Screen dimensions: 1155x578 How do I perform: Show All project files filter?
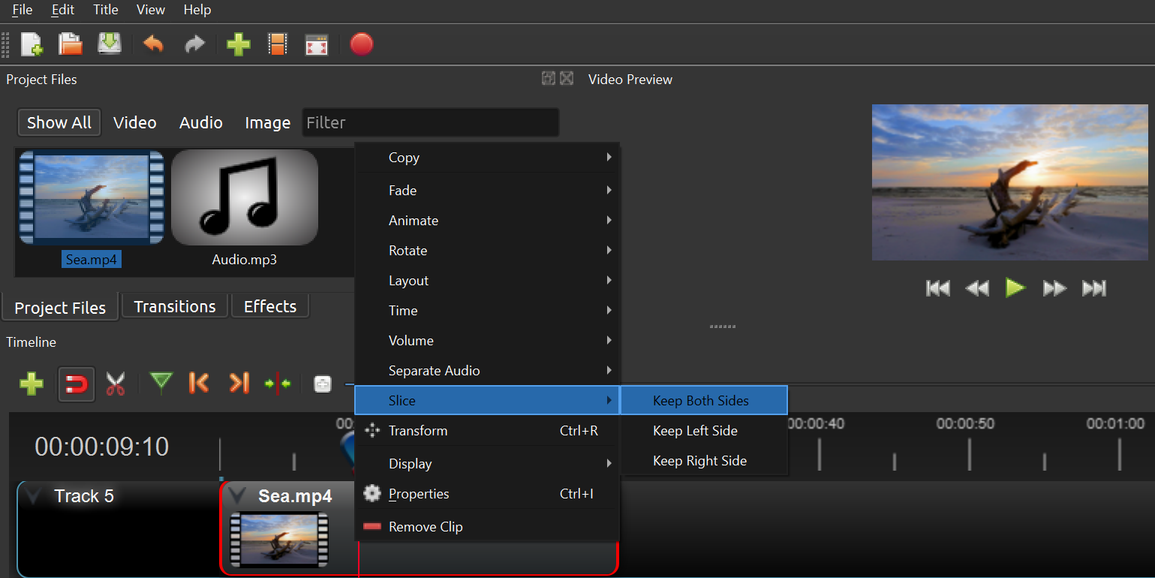click(59, 123)
